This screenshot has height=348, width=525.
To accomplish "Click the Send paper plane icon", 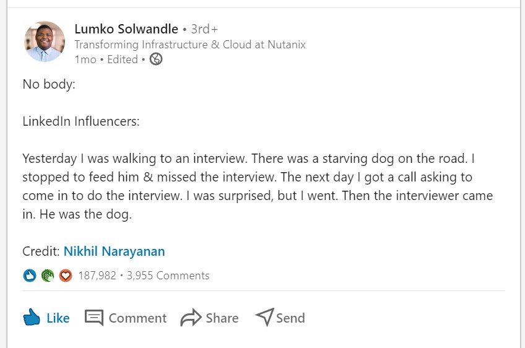I will [x=264, y=318].
